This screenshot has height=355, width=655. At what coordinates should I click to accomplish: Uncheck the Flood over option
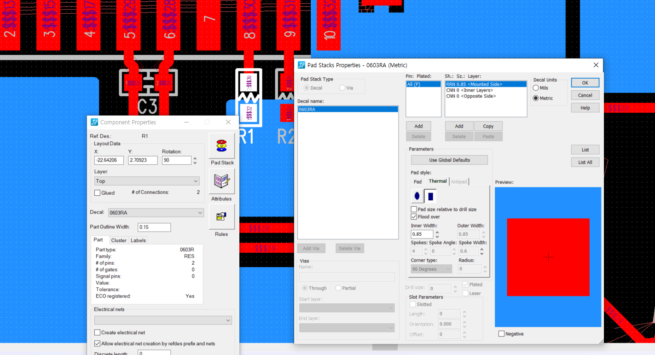tap(414, 217)
